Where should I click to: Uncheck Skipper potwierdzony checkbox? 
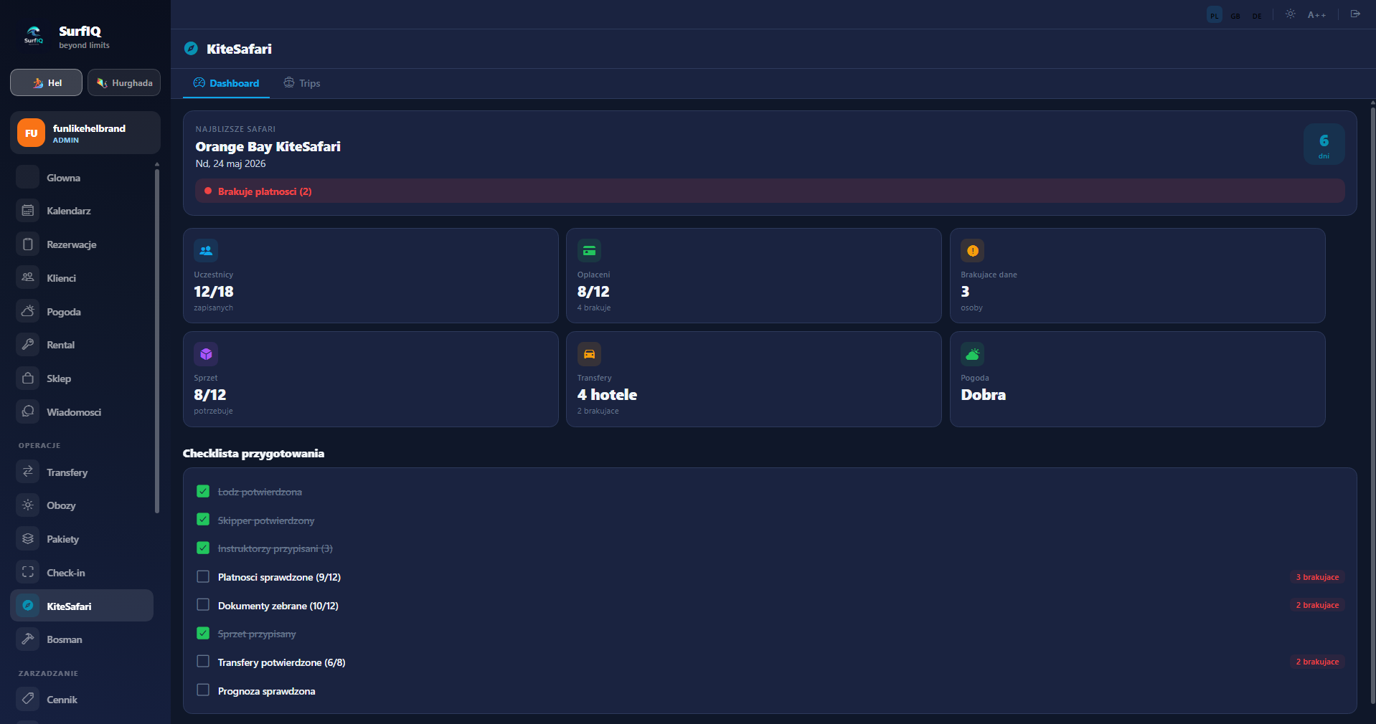pyautogui.click(x=203, y=520)
